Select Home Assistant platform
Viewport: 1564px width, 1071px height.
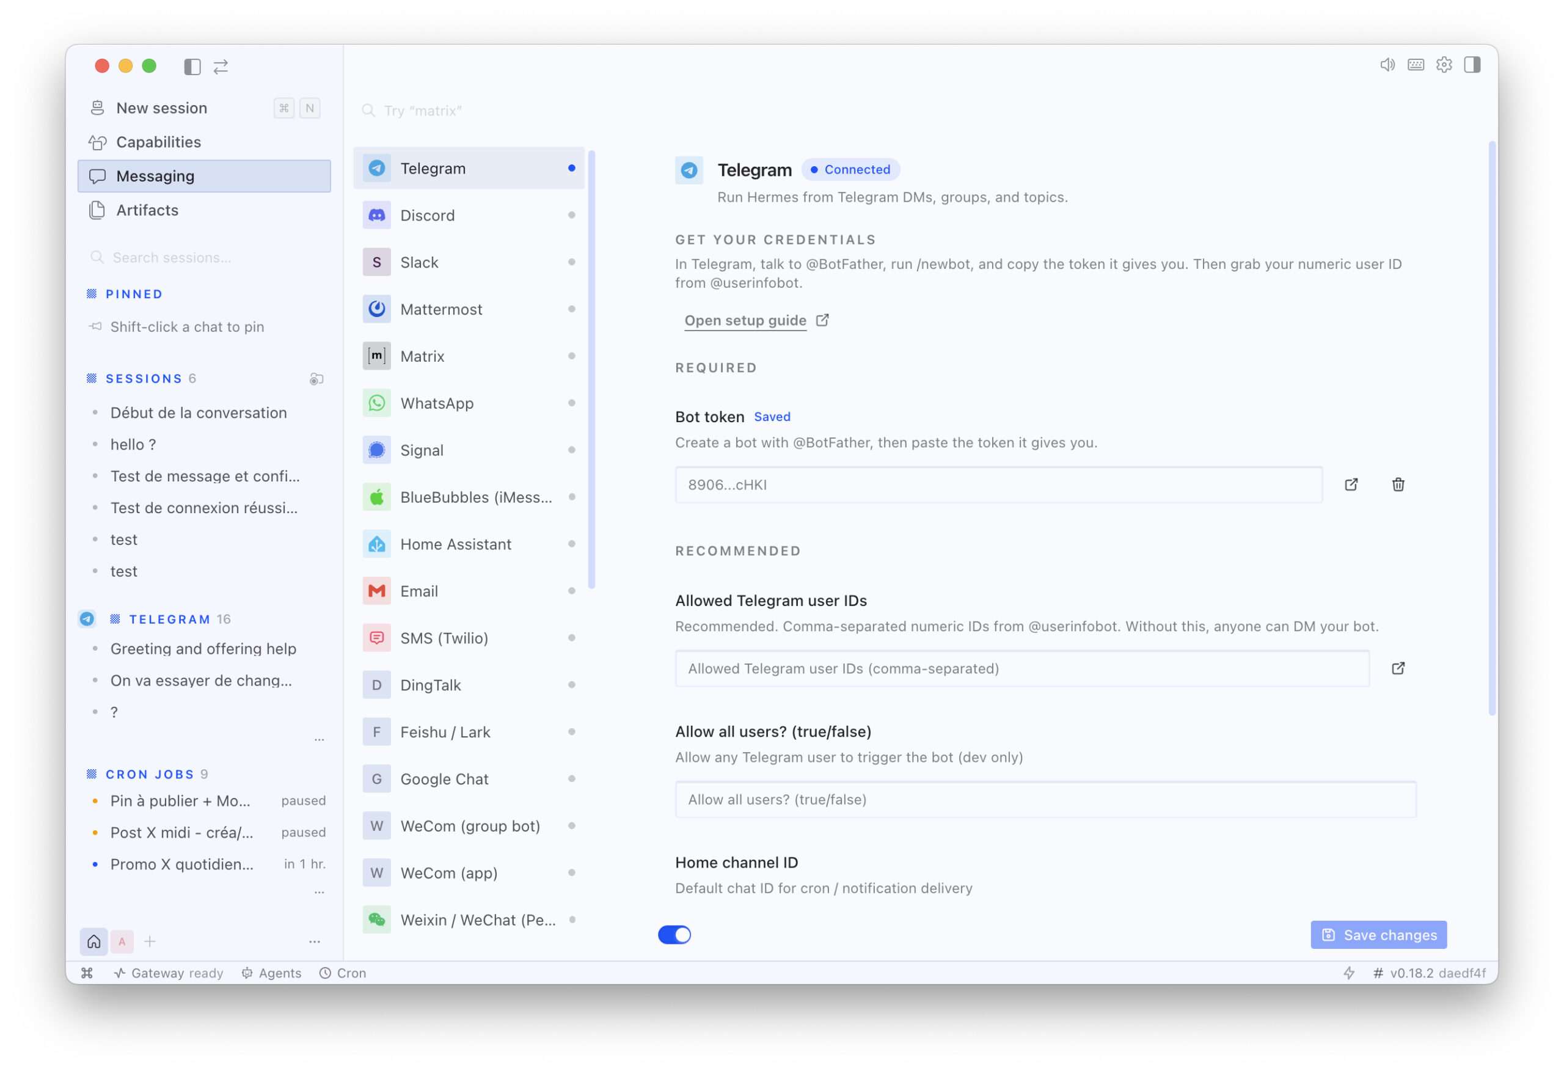click(469, 544)
